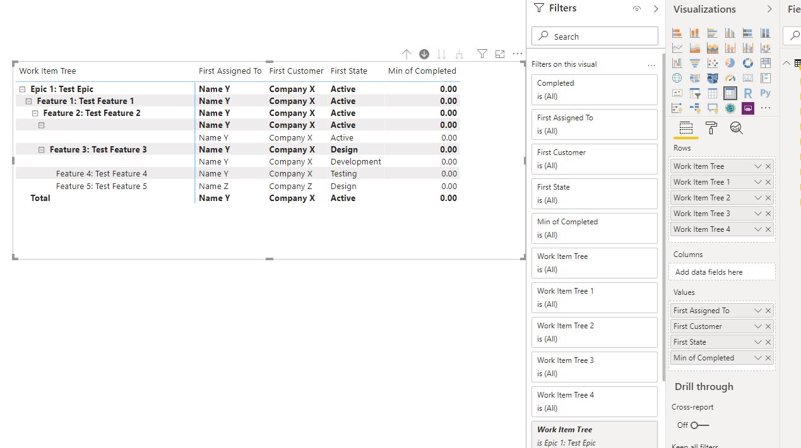Open more visuals ellipsis in Visualizations
The image size is (801, 448).
[x=766, y=108]
